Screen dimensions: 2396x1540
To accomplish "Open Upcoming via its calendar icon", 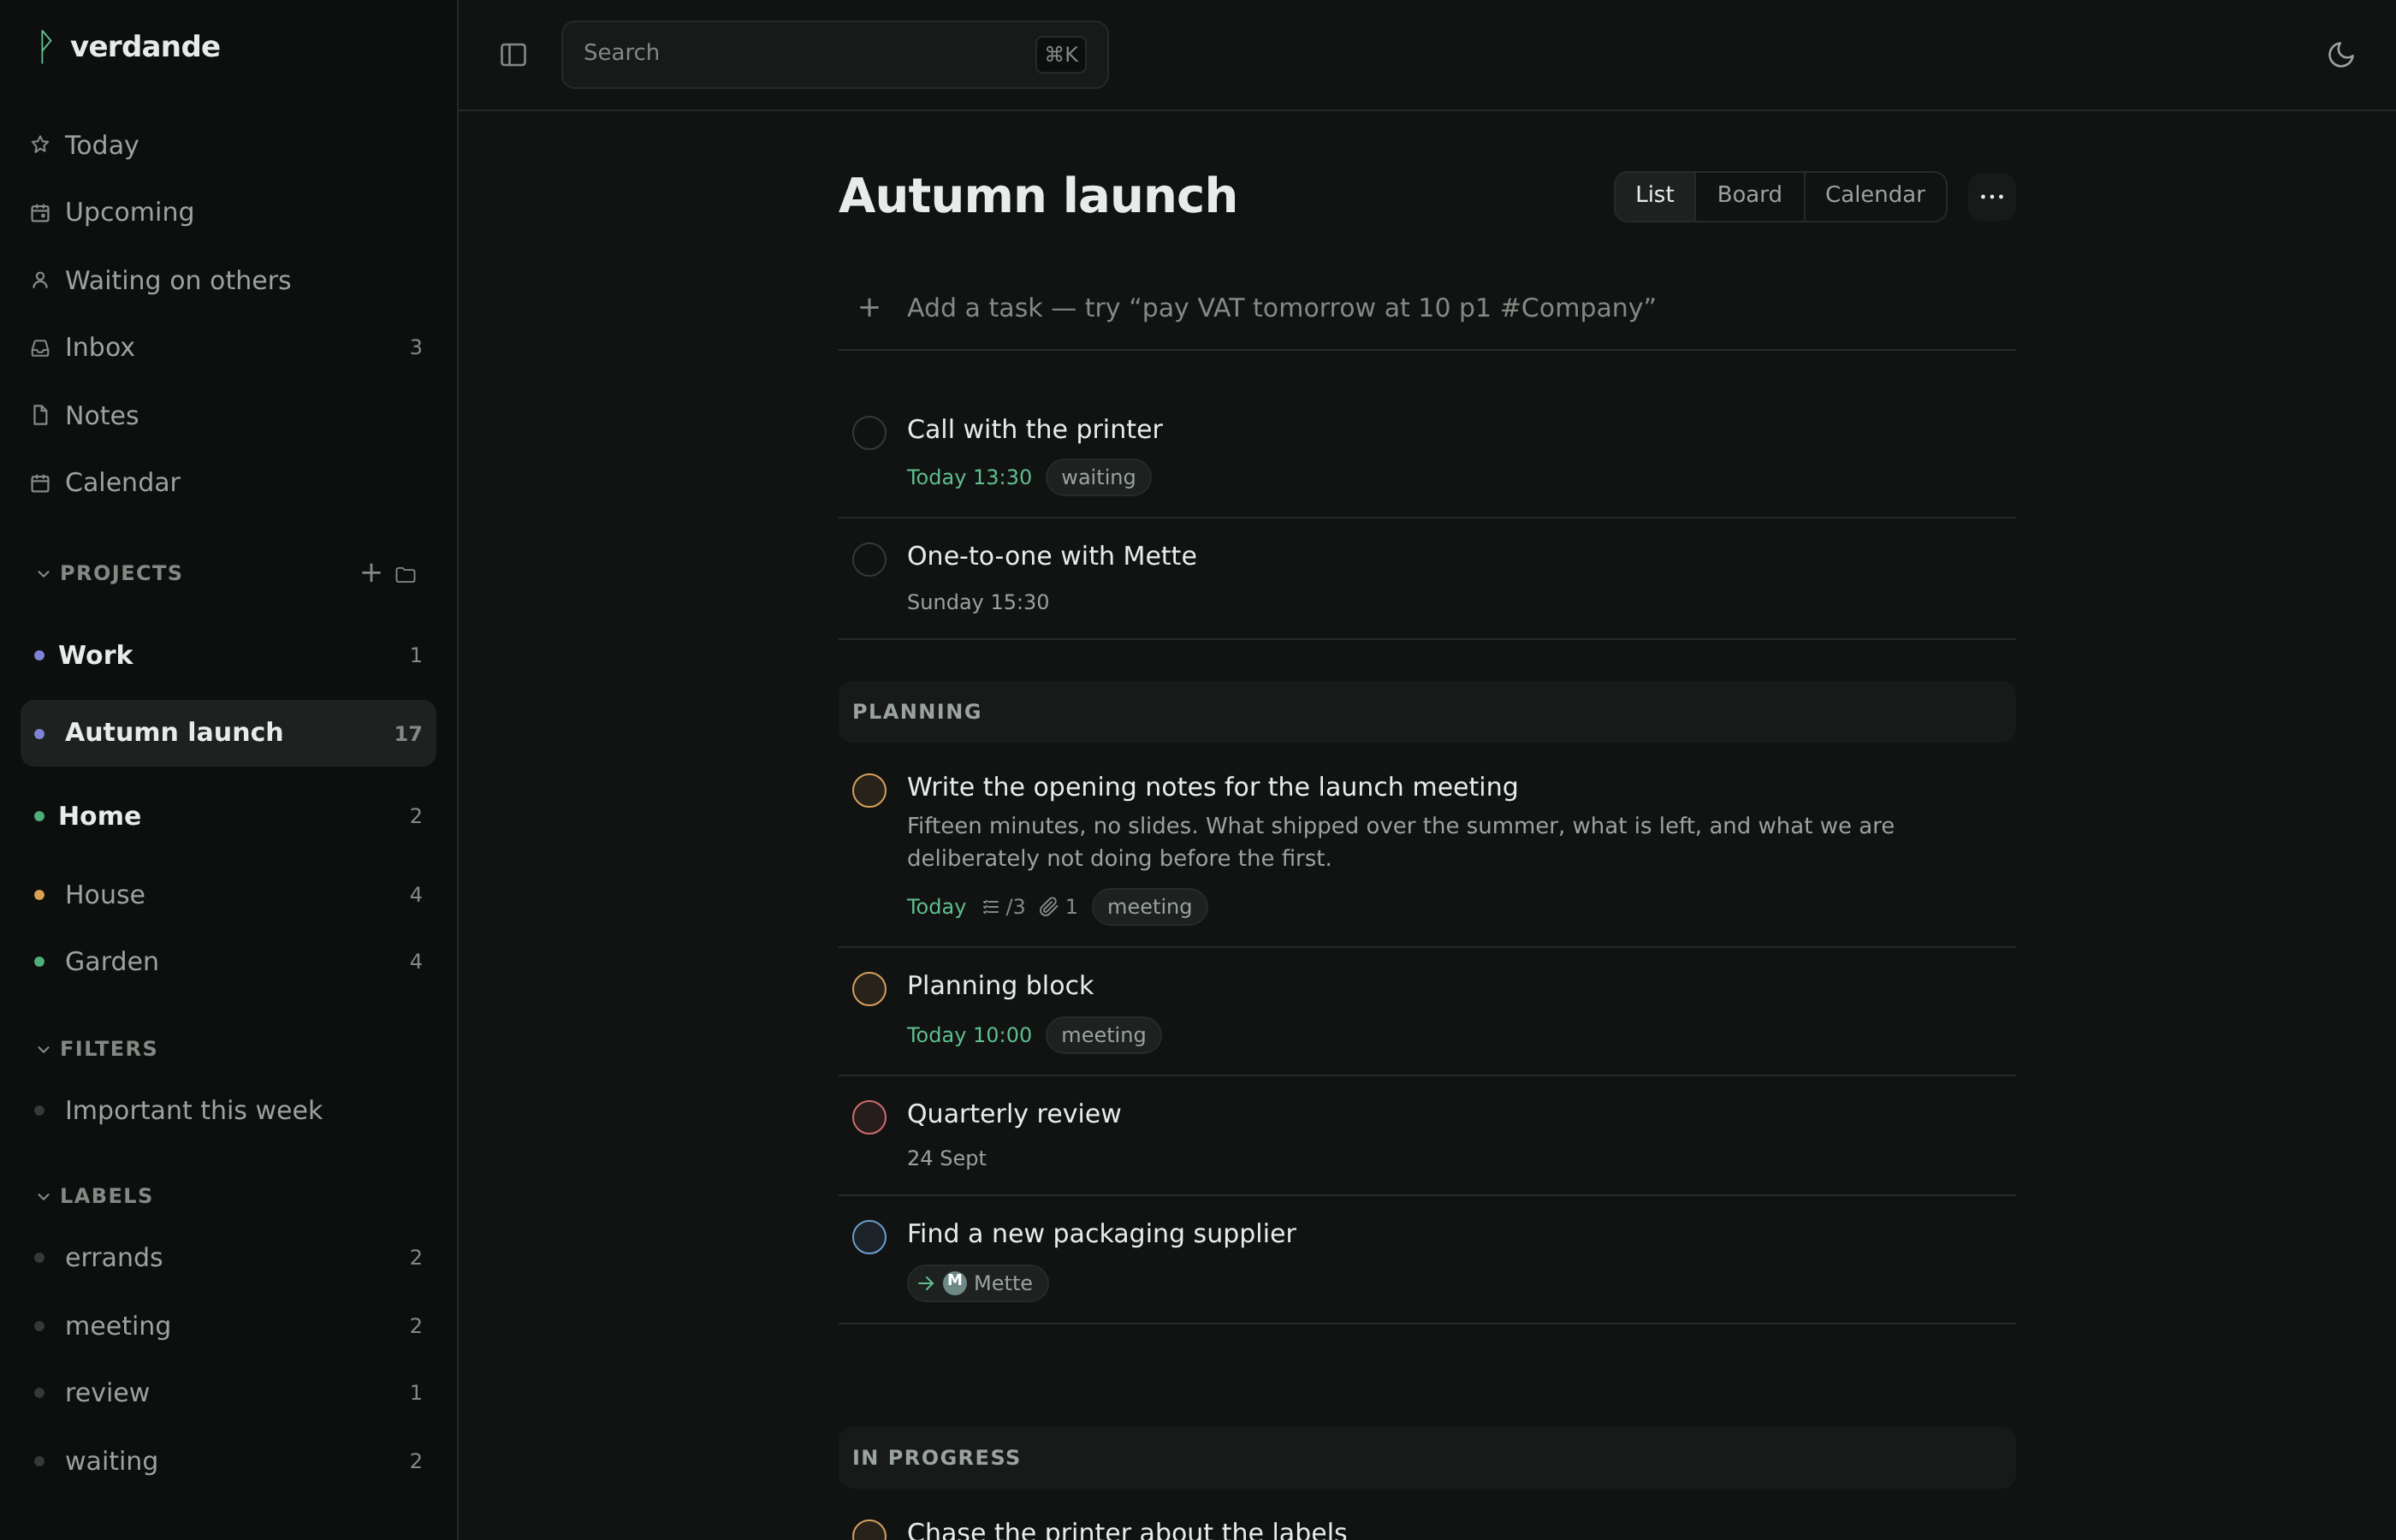I will (x=40, y=213).
